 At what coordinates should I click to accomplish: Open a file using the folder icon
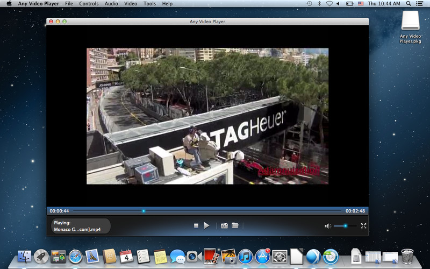click(x=235, y=225)
